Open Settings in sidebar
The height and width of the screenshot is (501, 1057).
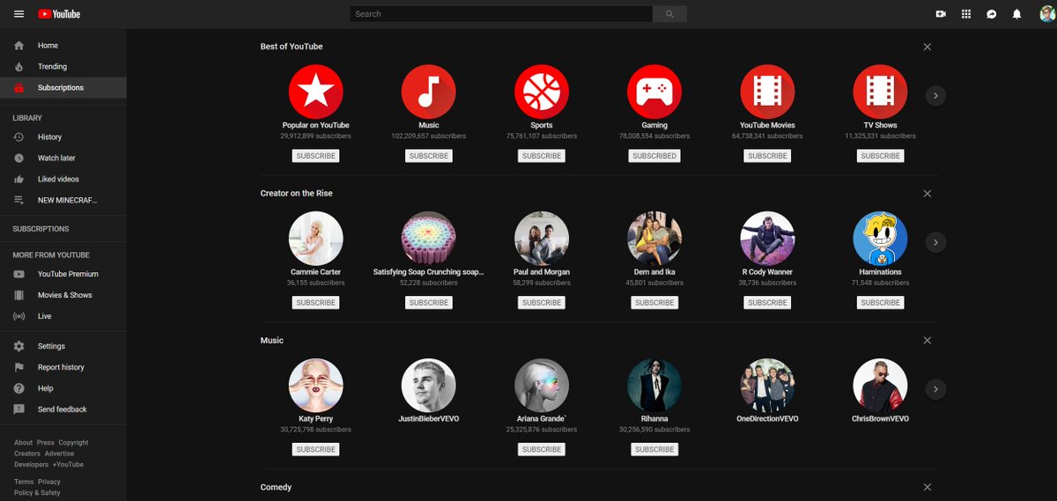click(63, 347)
